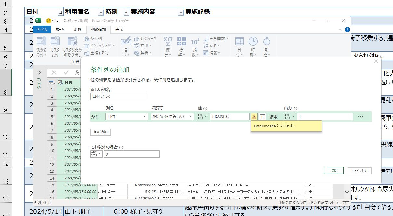This screenshot has height=216, width=393.
Task: Open the output type ABC123 selector
Action: tap(290, 117)
